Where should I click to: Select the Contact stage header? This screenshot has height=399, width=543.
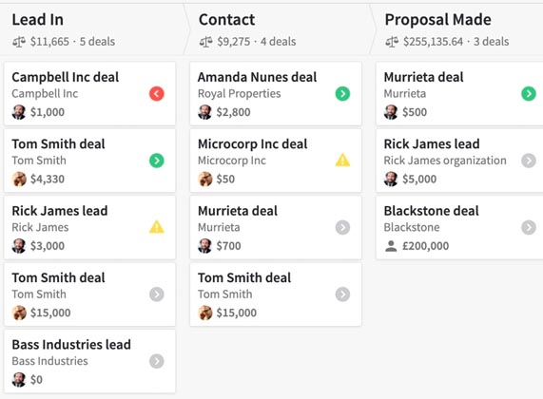click(x=227, y=19)
